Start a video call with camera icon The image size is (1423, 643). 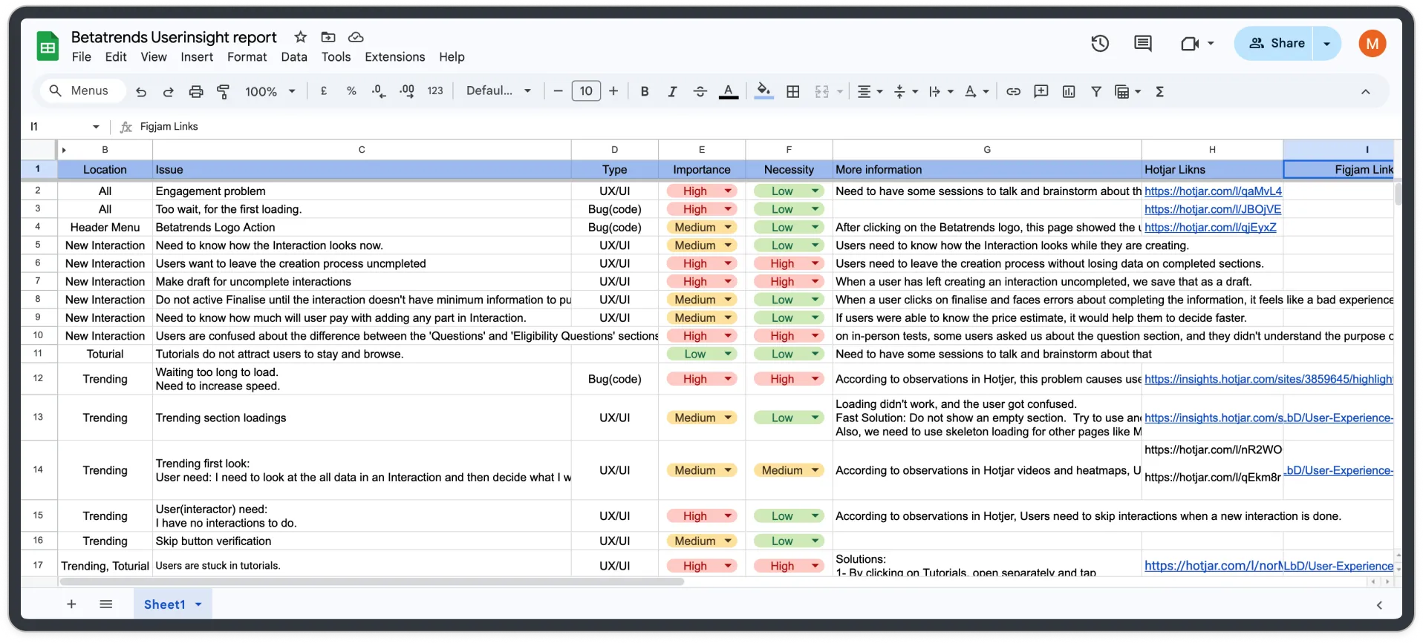(x=1190, y=44)
